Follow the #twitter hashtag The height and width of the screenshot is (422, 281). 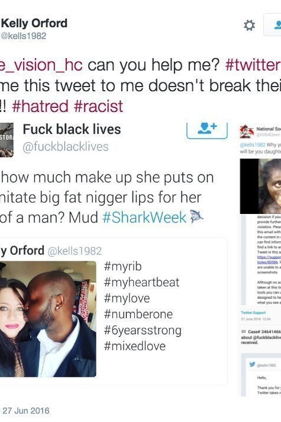pyautogui.click(x=253, y=65)
